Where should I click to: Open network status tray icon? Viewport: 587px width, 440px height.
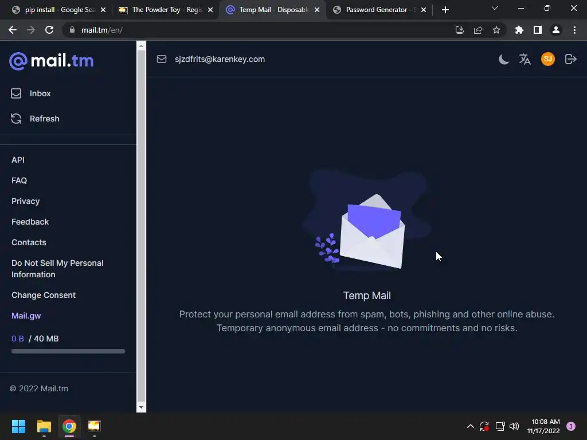(500, 426)
